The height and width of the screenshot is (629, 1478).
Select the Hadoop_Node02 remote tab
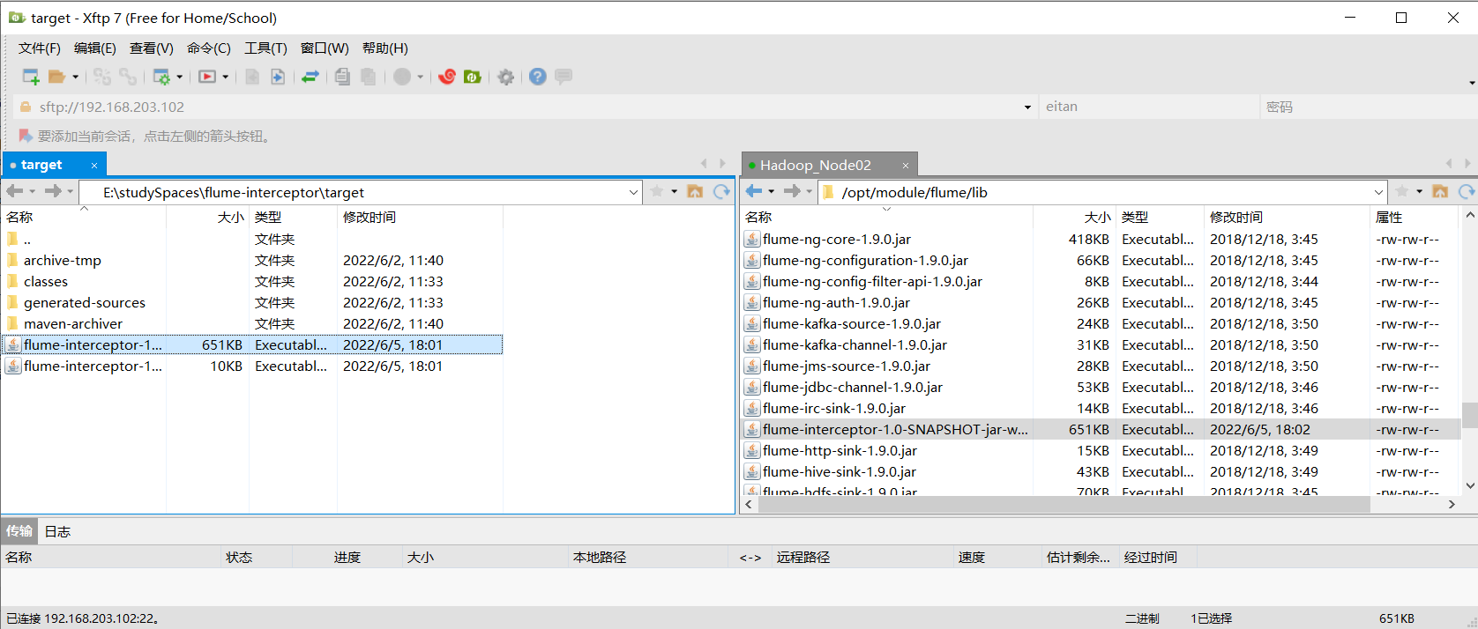point(816,165)
